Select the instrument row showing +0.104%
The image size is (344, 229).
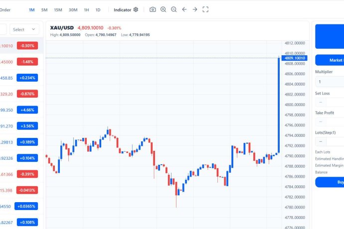(x=21, y=158)
